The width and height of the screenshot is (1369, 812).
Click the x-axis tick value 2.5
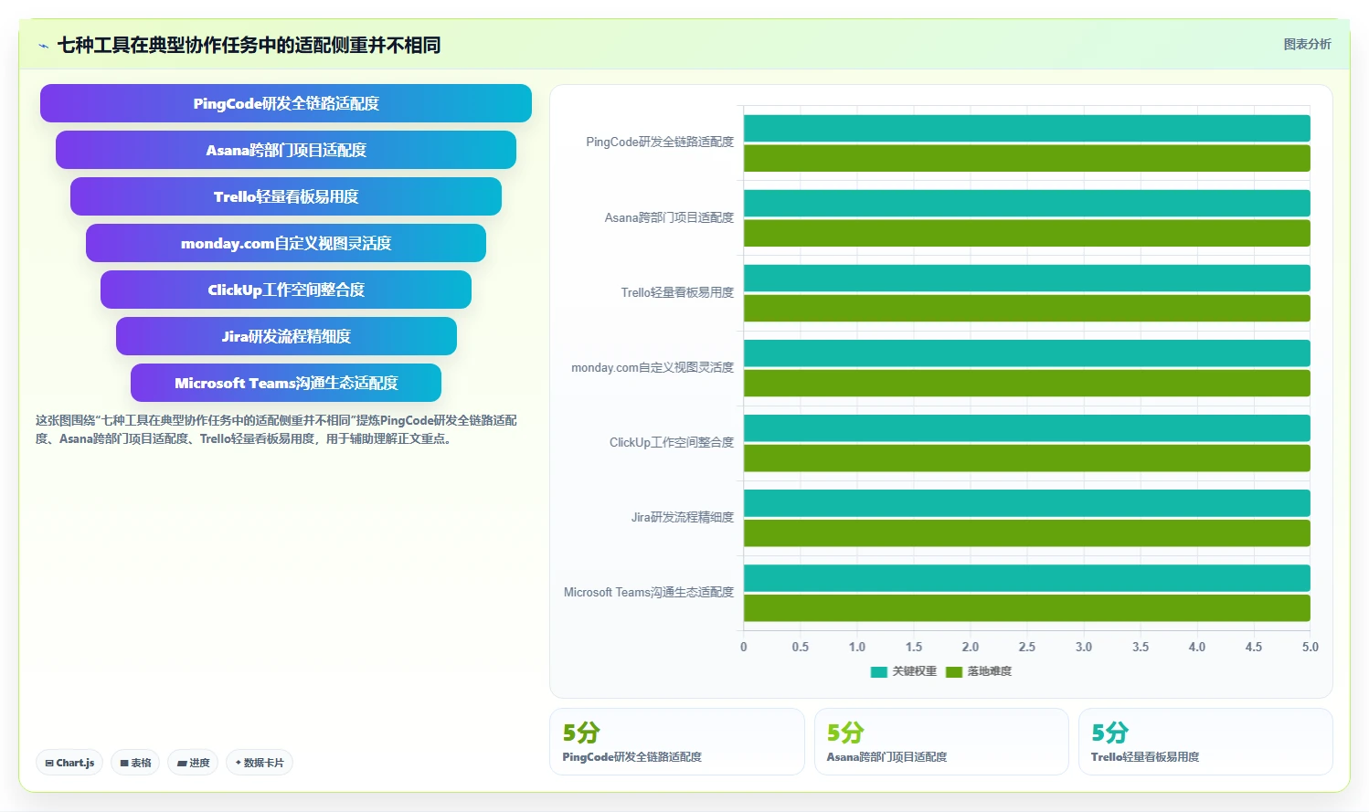coord(1027,647)
